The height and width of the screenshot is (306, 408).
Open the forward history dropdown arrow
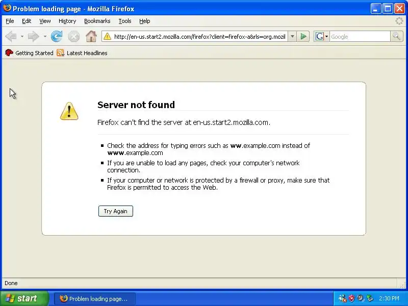[45, 36]
